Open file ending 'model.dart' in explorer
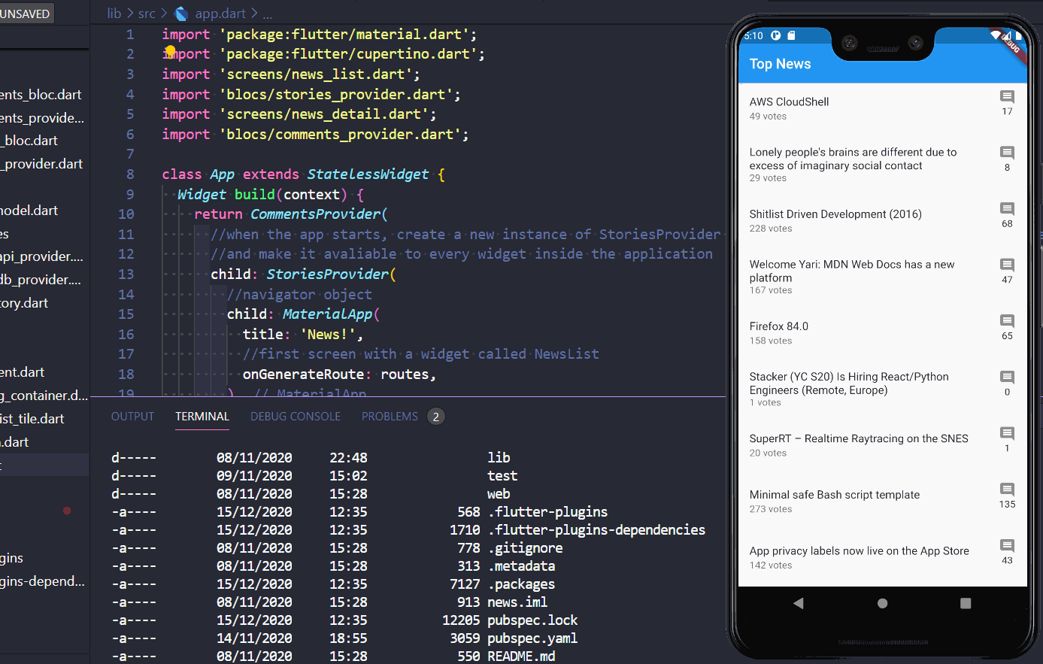Viewport: 1043px width, 664px height. [x=29, y=211]
